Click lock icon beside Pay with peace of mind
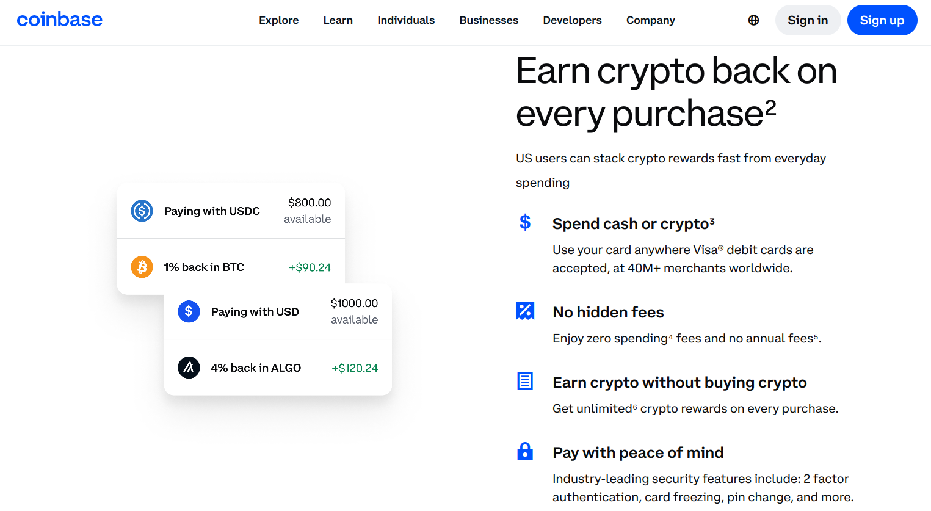This screenshot has width=931, height=511. point(525,451)
